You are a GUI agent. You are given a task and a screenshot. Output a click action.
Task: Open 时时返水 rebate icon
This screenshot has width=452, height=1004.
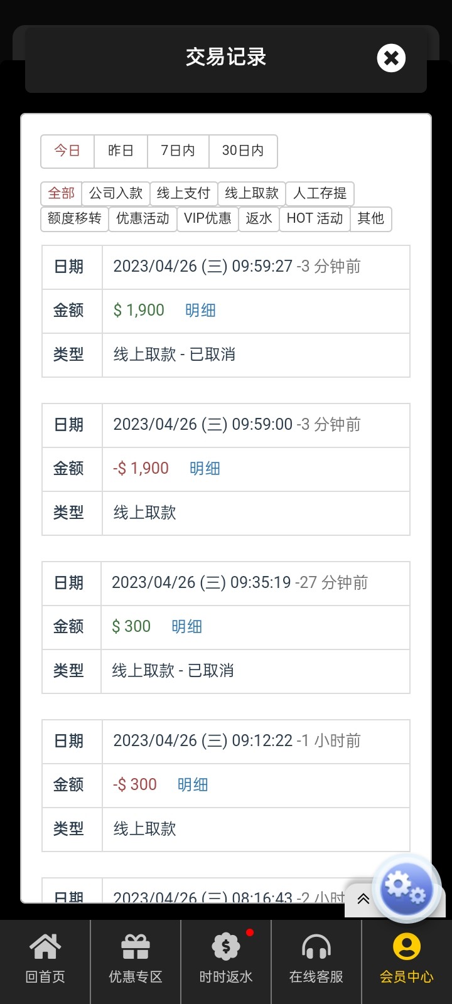[226, 948]
